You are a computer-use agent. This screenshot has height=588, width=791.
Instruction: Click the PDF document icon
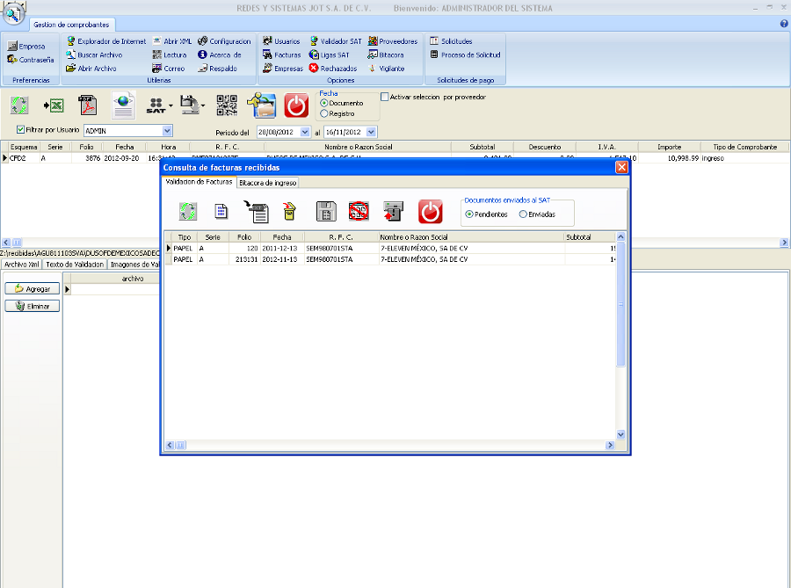[88, 105]
